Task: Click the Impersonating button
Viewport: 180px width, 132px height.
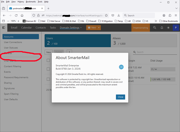Action: coord(140,28)
